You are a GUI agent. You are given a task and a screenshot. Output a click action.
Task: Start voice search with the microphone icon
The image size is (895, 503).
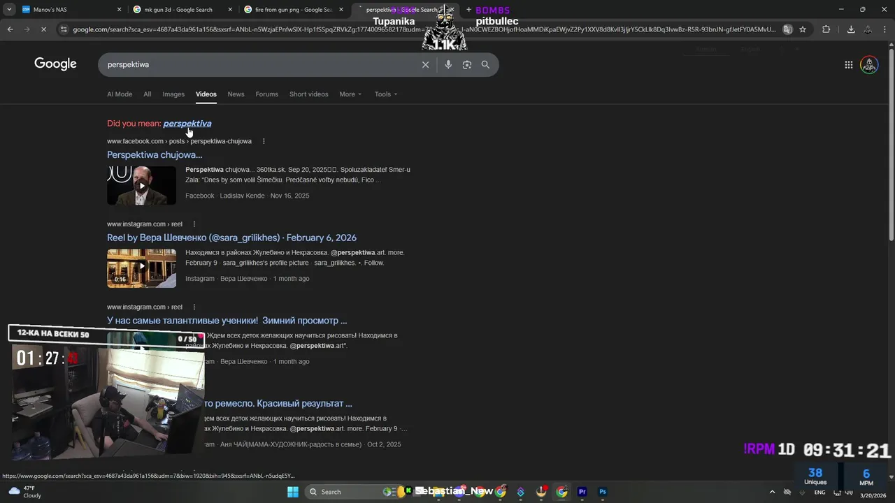pos(448,64)
